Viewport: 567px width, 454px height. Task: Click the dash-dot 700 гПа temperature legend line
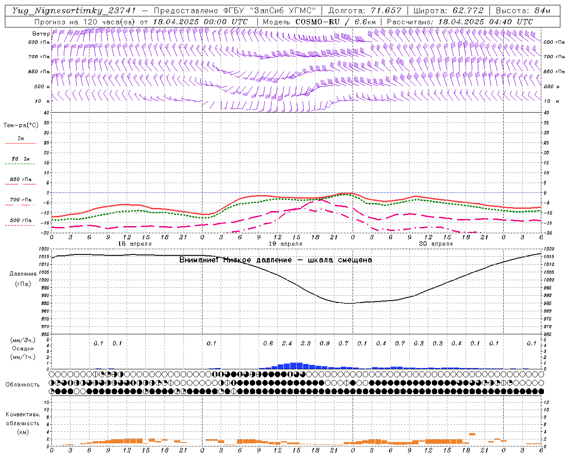[19, 205]
